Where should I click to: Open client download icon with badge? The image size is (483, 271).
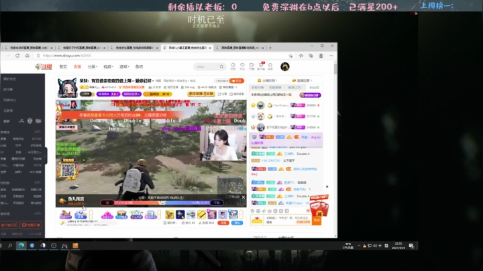(261, 66)
